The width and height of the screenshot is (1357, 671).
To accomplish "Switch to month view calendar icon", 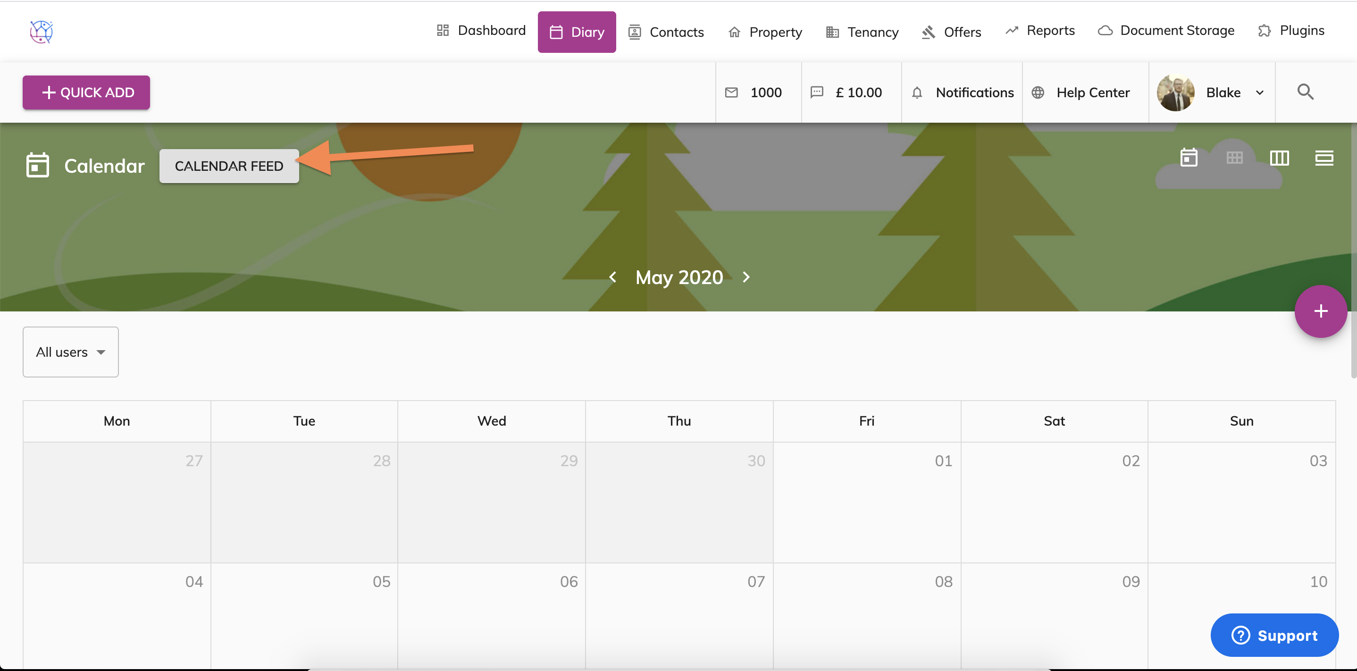I will tap(1189, 158).
